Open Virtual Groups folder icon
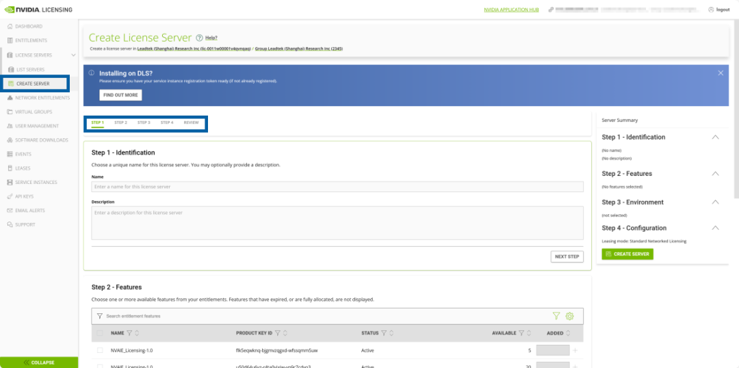739x368 pixels. pos(10,111)
